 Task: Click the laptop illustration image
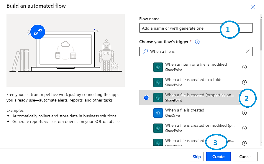point(65,50)
